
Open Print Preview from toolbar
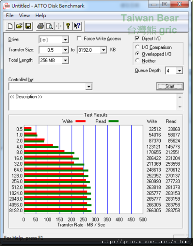point(50,26)
